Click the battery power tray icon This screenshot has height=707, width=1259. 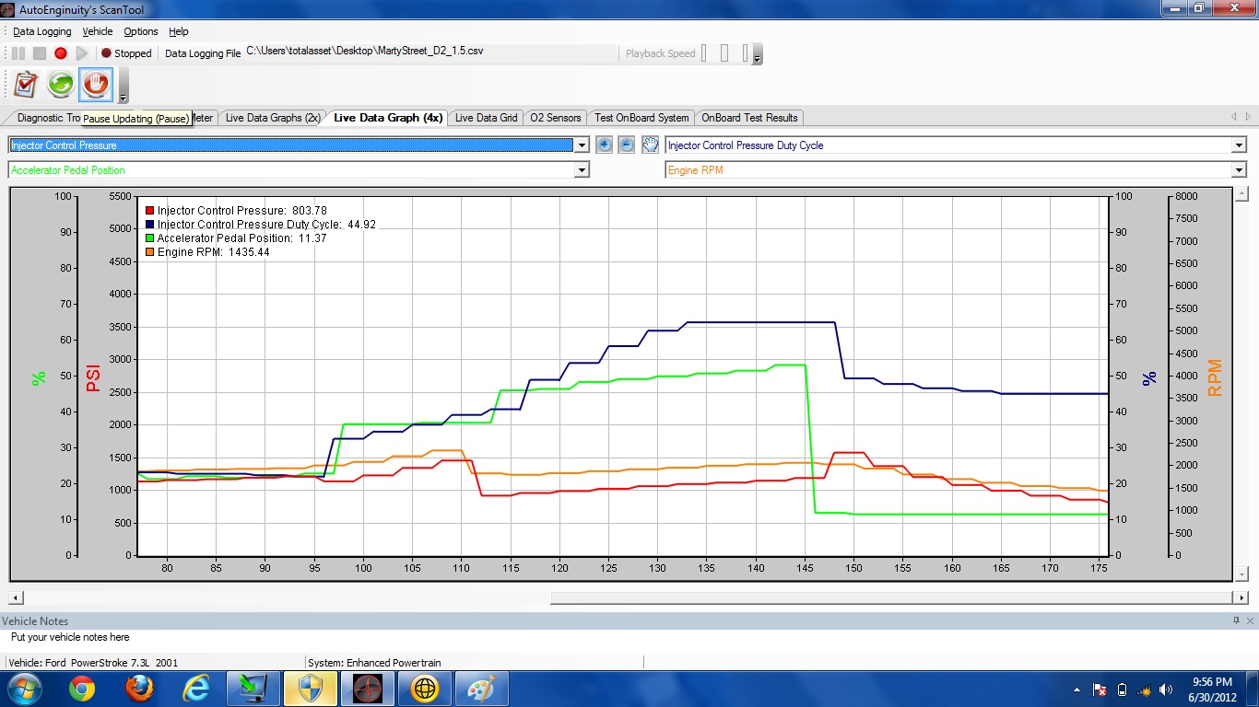1122,690
